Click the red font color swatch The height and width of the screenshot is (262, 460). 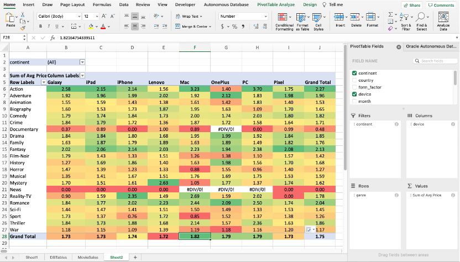103,27
